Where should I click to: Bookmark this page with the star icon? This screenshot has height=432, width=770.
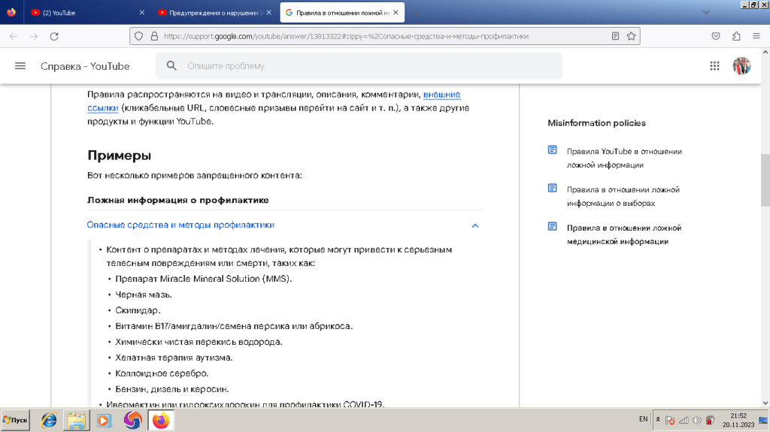point(632,35)
